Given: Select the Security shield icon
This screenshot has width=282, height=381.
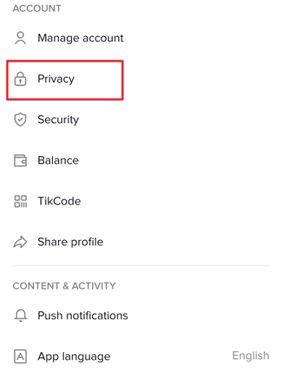Looking at the screenshot, I should coord(20,120).
